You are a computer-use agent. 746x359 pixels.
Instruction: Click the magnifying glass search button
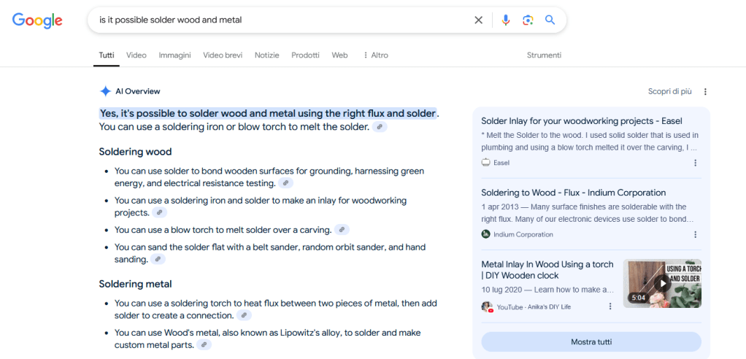click(x=550, y=20)
